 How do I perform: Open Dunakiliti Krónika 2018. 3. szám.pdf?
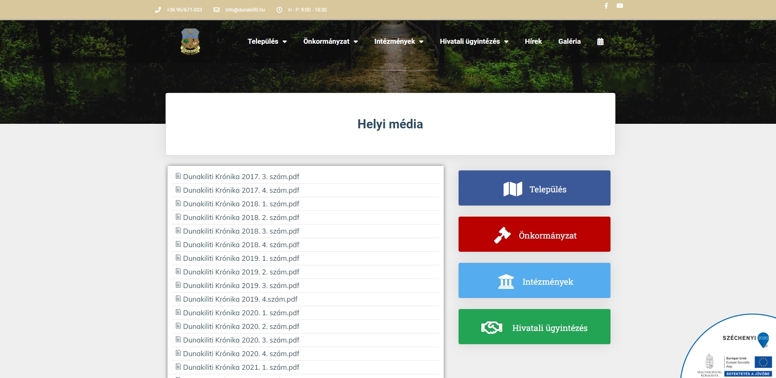click(x=241, y=231)
